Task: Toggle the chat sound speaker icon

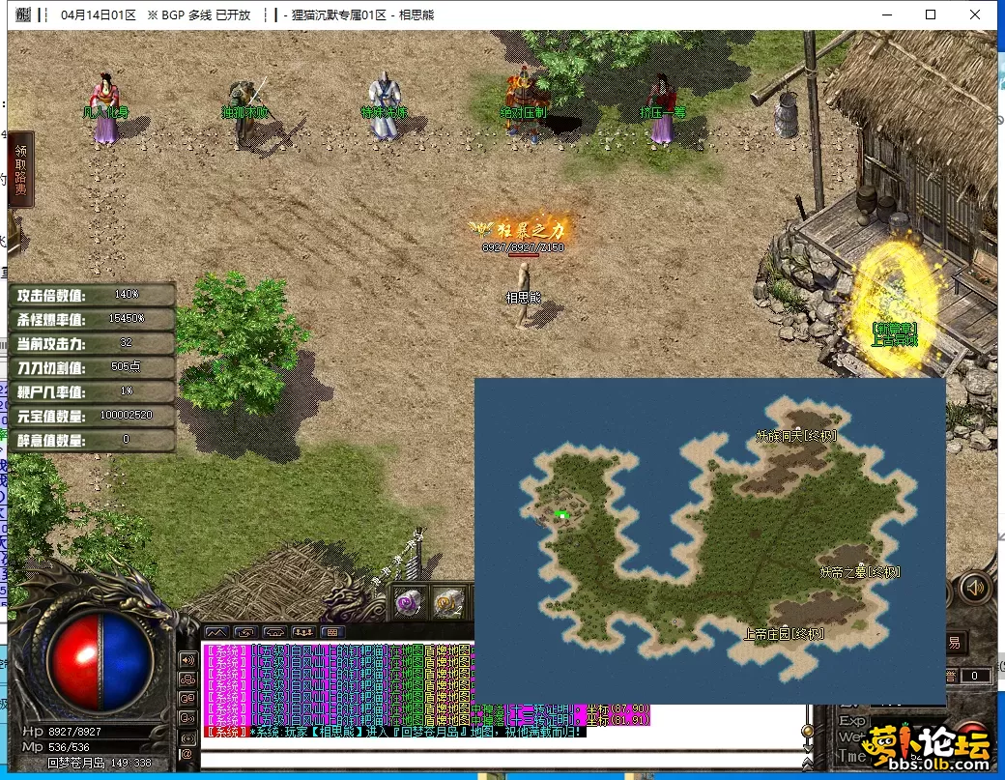Action: [x=187, y=659]
